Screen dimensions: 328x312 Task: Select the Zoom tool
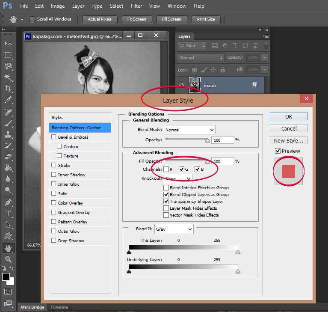pos(8,259)
